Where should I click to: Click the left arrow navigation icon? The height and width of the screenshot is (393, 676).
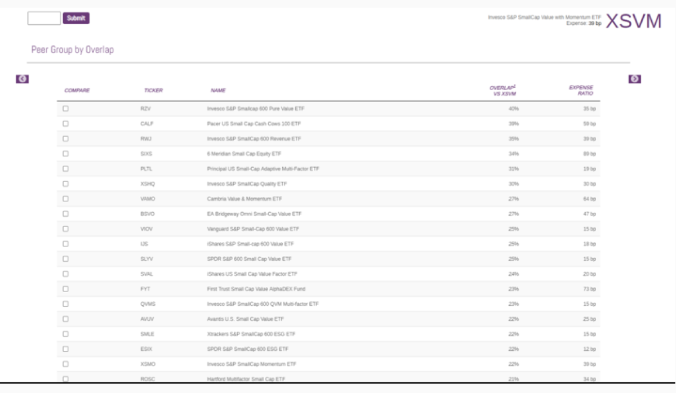23,79
